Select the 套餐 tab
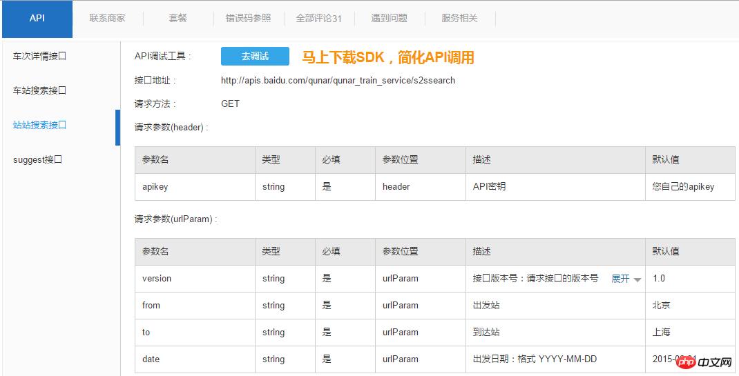Image resolution: width=739 pixels, height=376 pixels. pos(177,19)
